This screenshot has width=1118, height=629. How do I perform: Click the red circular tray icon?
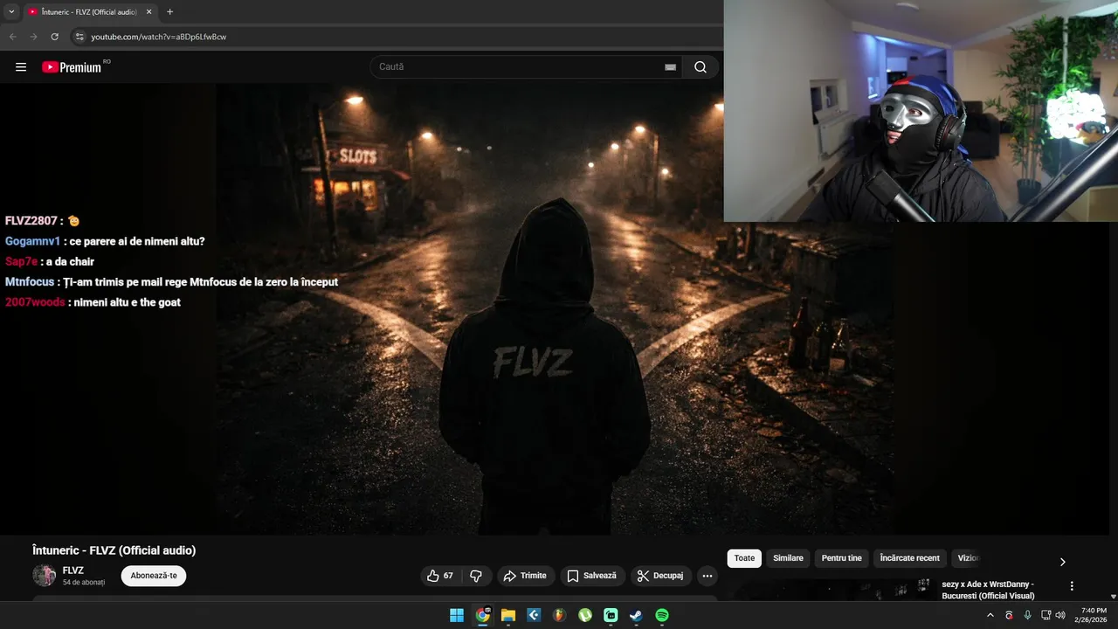pos(1010,615)
